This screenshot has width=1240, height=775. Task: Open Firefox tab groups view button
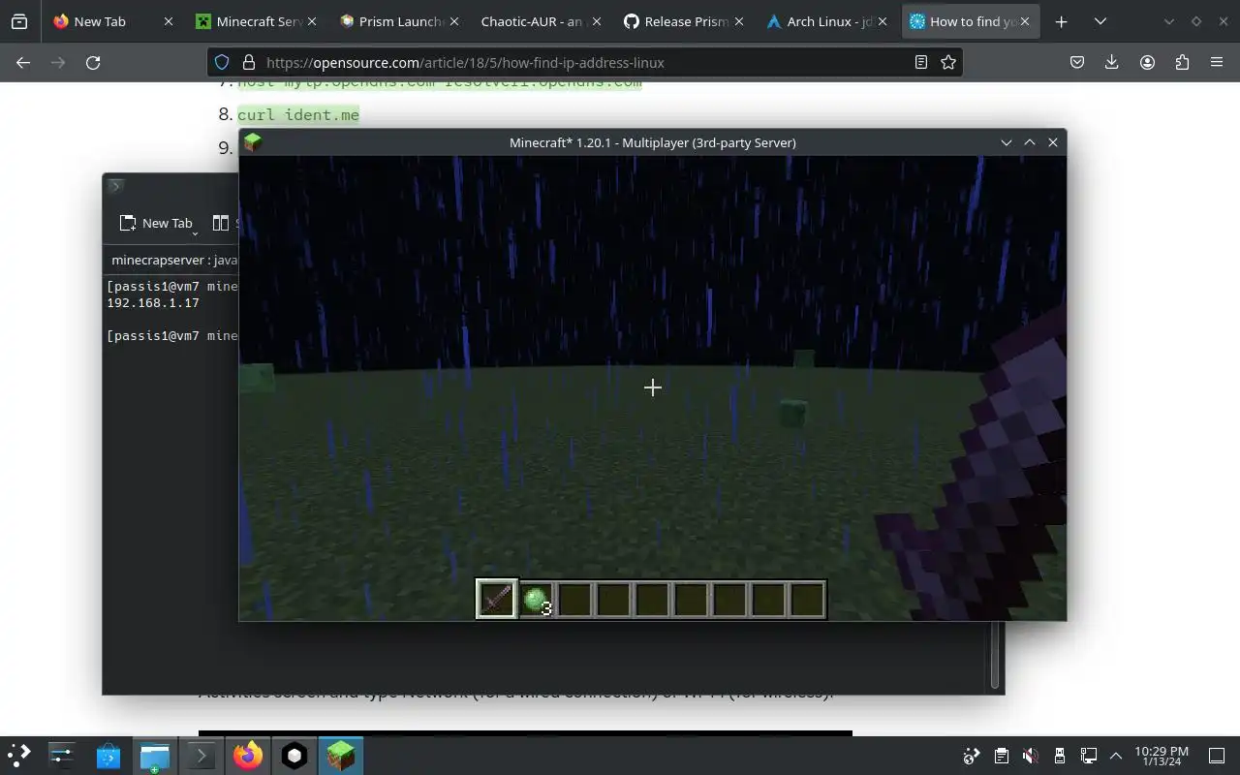[19, 21]
